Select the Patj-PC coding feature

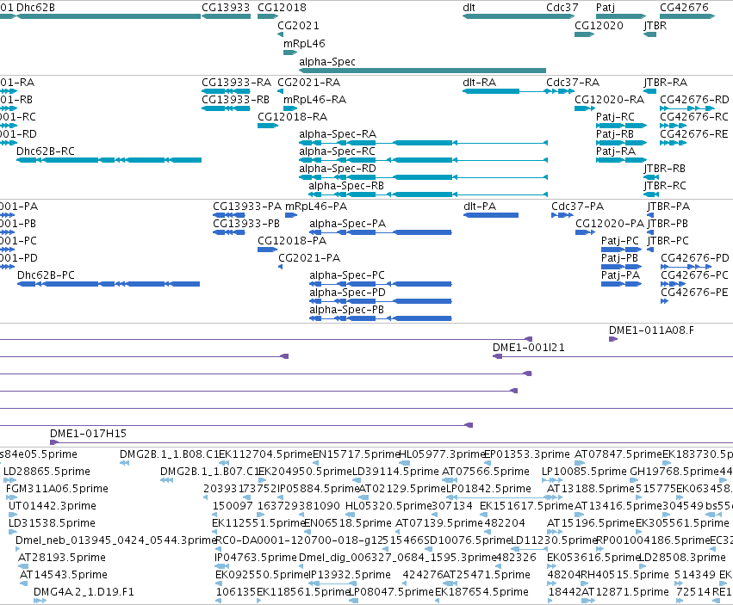point(621,250)
